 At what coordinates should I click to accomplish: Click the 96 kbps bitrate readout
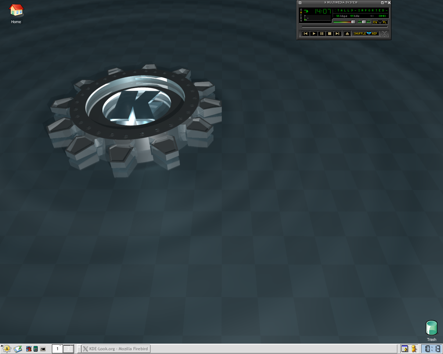pyautogui.click(x=342, y=16)
